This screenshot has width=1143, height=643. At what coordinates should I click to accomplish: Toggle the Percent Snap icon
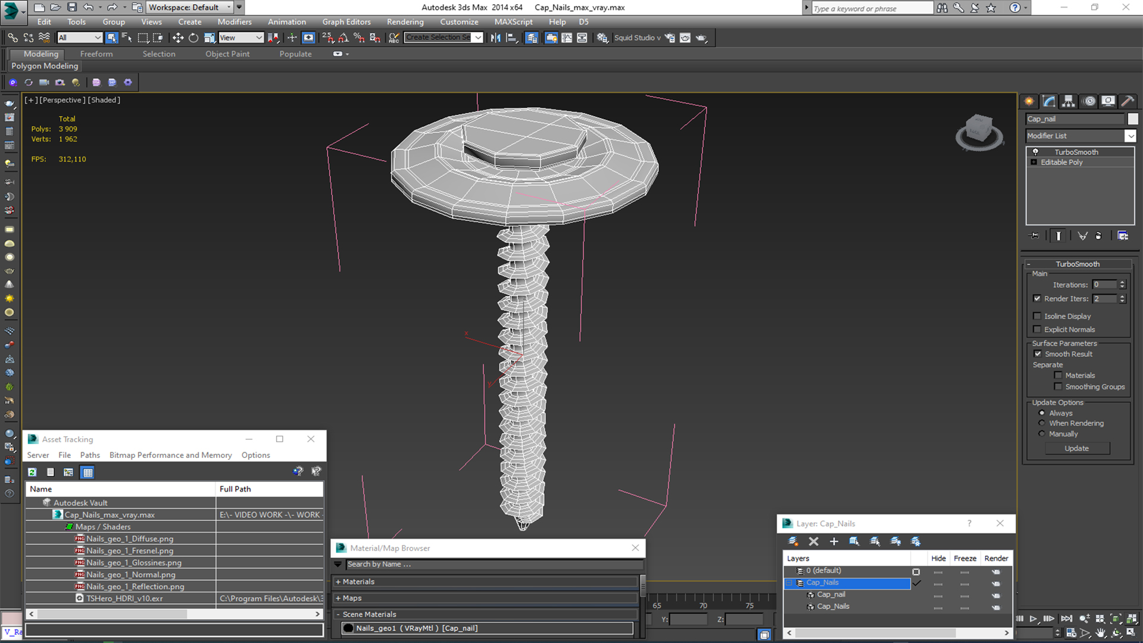coord(359,38)
